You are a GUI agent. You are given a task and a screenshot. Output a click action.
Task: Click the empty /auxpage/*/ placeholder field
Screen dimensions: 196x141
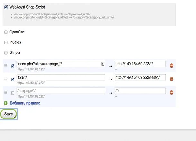tap(61, 91)
